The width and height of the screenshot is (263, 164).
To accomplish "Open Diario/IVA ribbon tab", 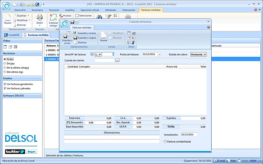I will coord(20,10).
